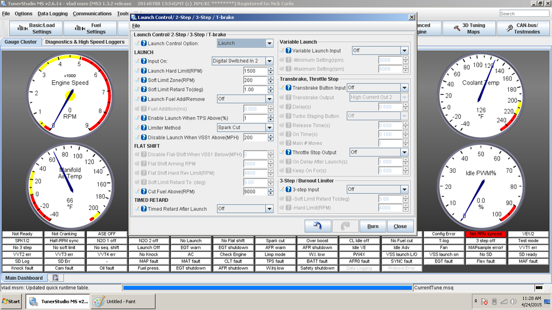Click the Search box in the main window
The width and height of the screenshot is (552, 310).
522,13
